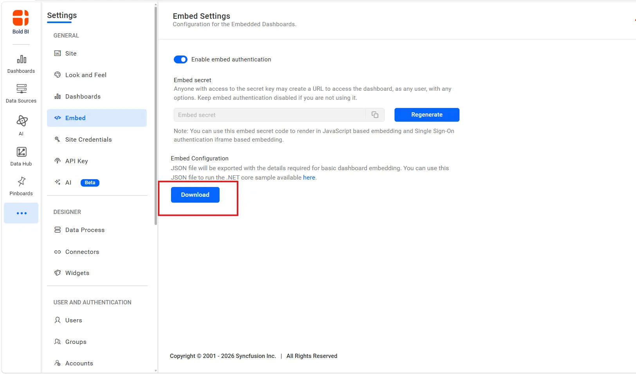This screenshot has width=636, height=374.
Task: Open API Key settings
Action: (x=97, y=161)
